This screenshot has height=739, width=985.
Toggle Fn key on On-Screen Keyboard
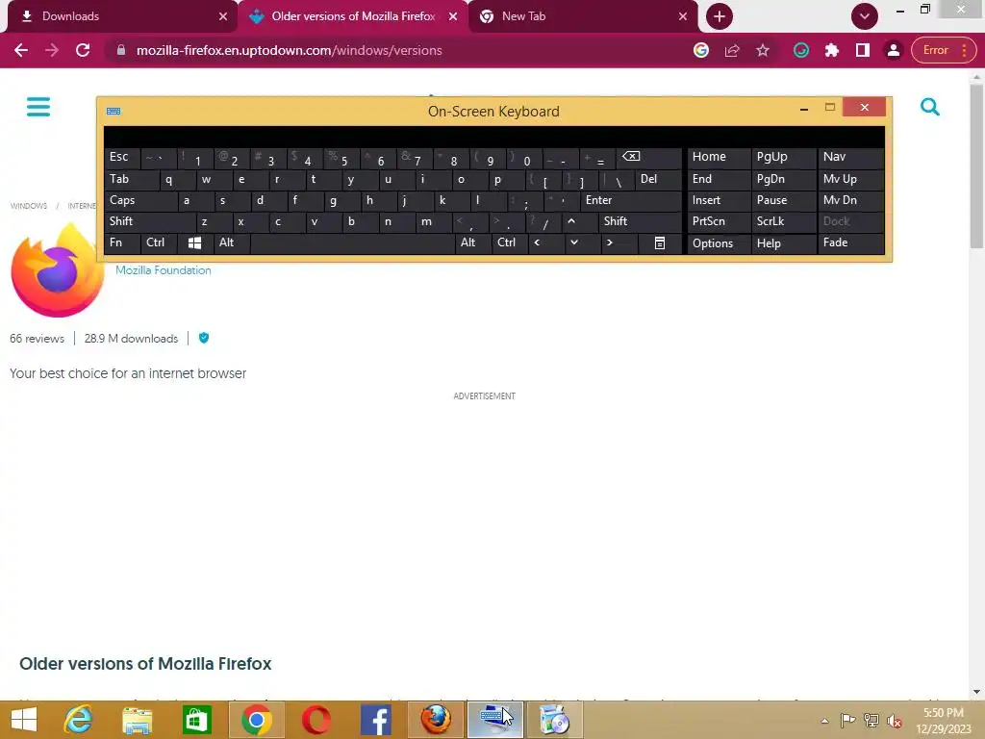[122, 243]
